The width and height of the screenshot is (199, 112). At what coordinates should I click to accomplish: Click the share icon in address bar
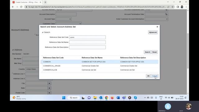(x=168, y=7)
